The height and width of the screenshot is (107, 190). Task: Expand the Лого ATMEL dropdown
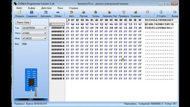(45, 33)
